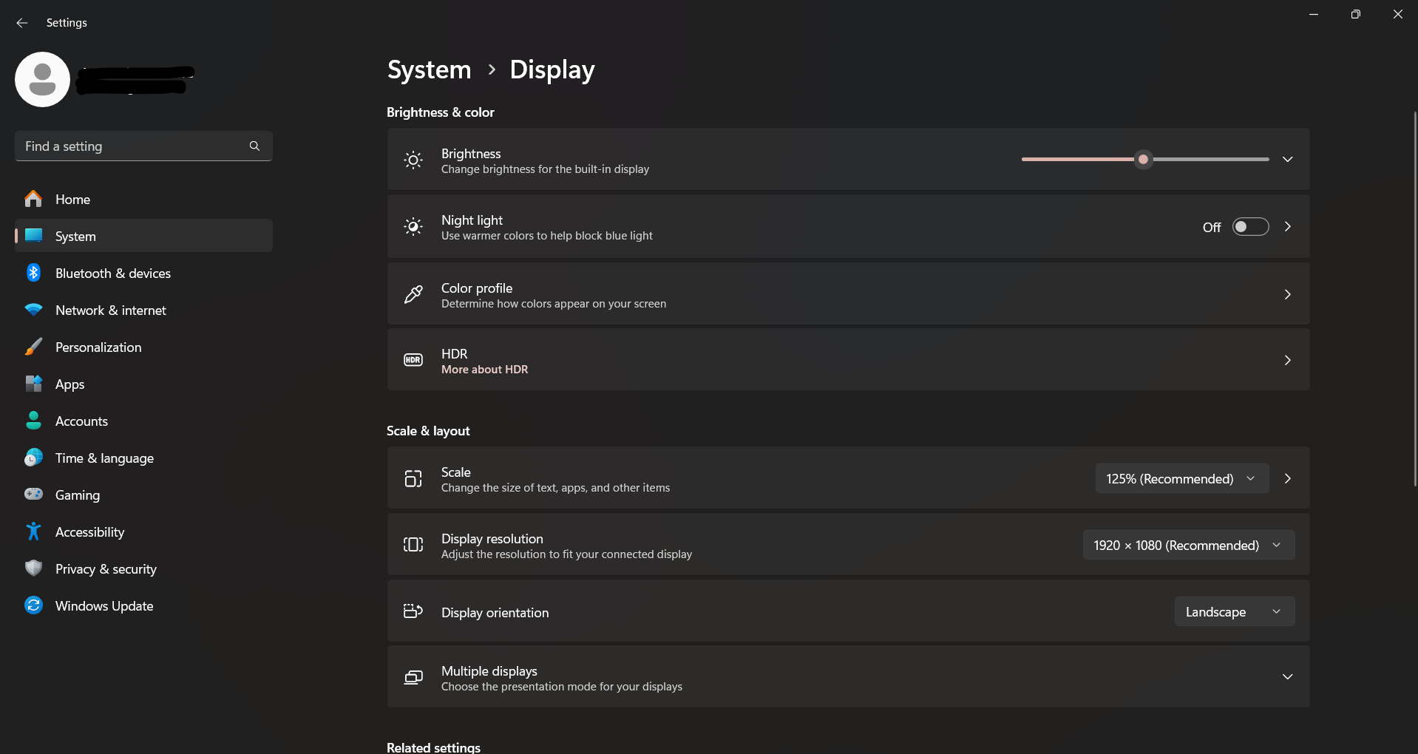Select the Windows Update icon
1418x754 pixels.
33,605
